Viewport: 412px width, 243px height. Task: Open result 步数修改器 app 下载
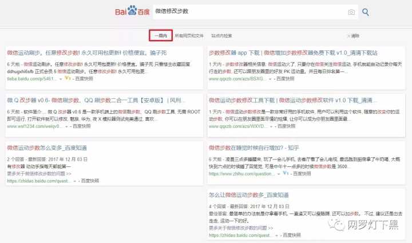(293, 53)
